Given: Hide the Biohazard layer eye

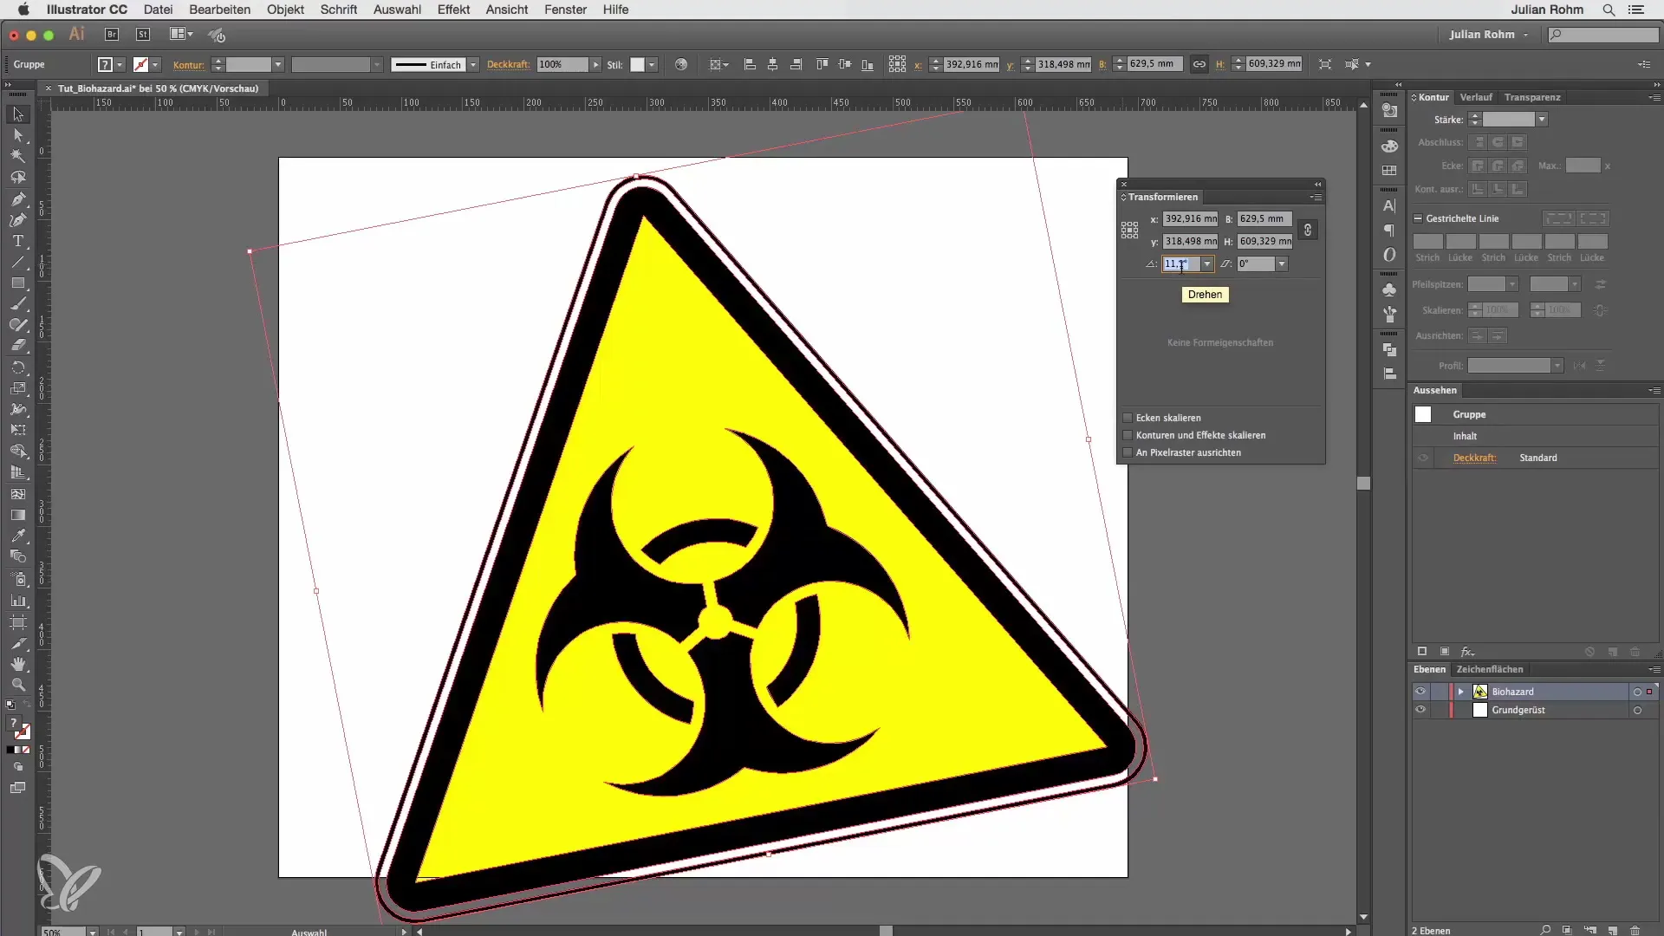Looking at the screenshot, I should coord(1420,692).
